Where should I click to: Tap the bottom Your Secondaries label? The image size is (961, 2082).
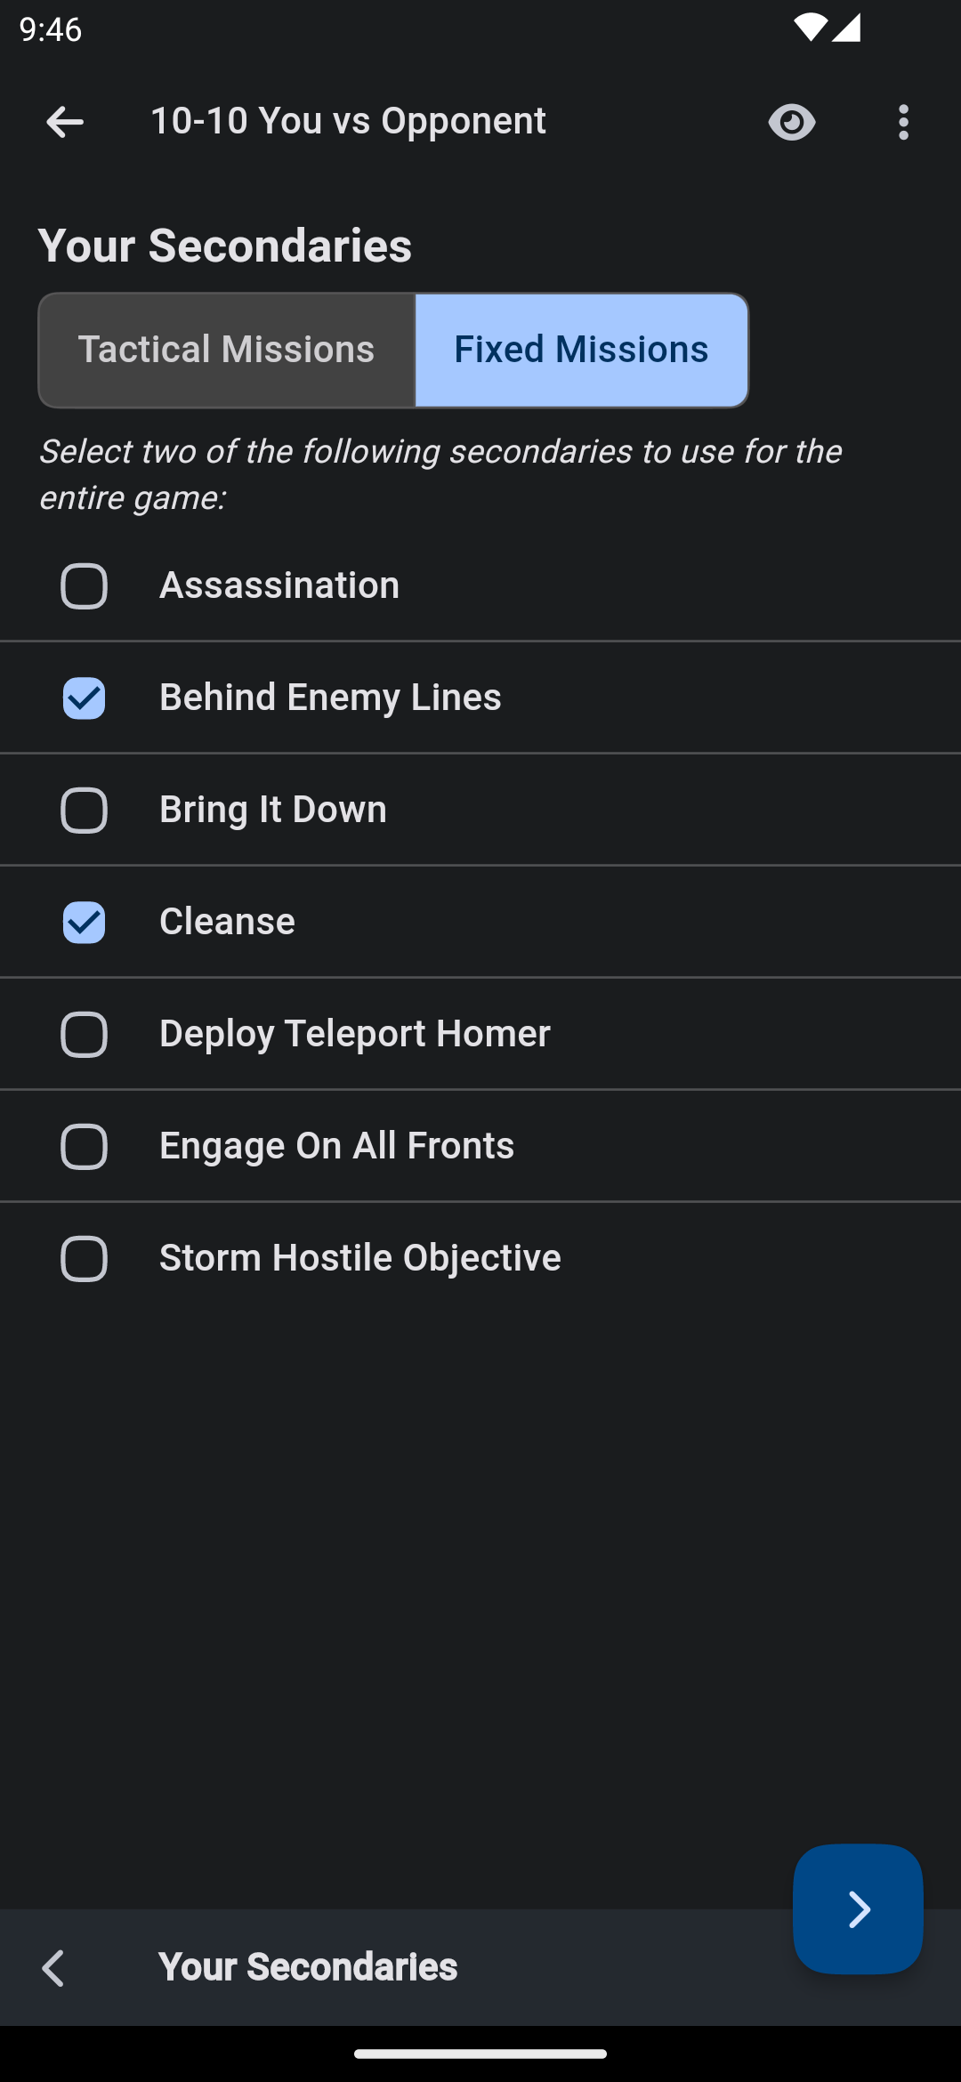pos(308,1967)
